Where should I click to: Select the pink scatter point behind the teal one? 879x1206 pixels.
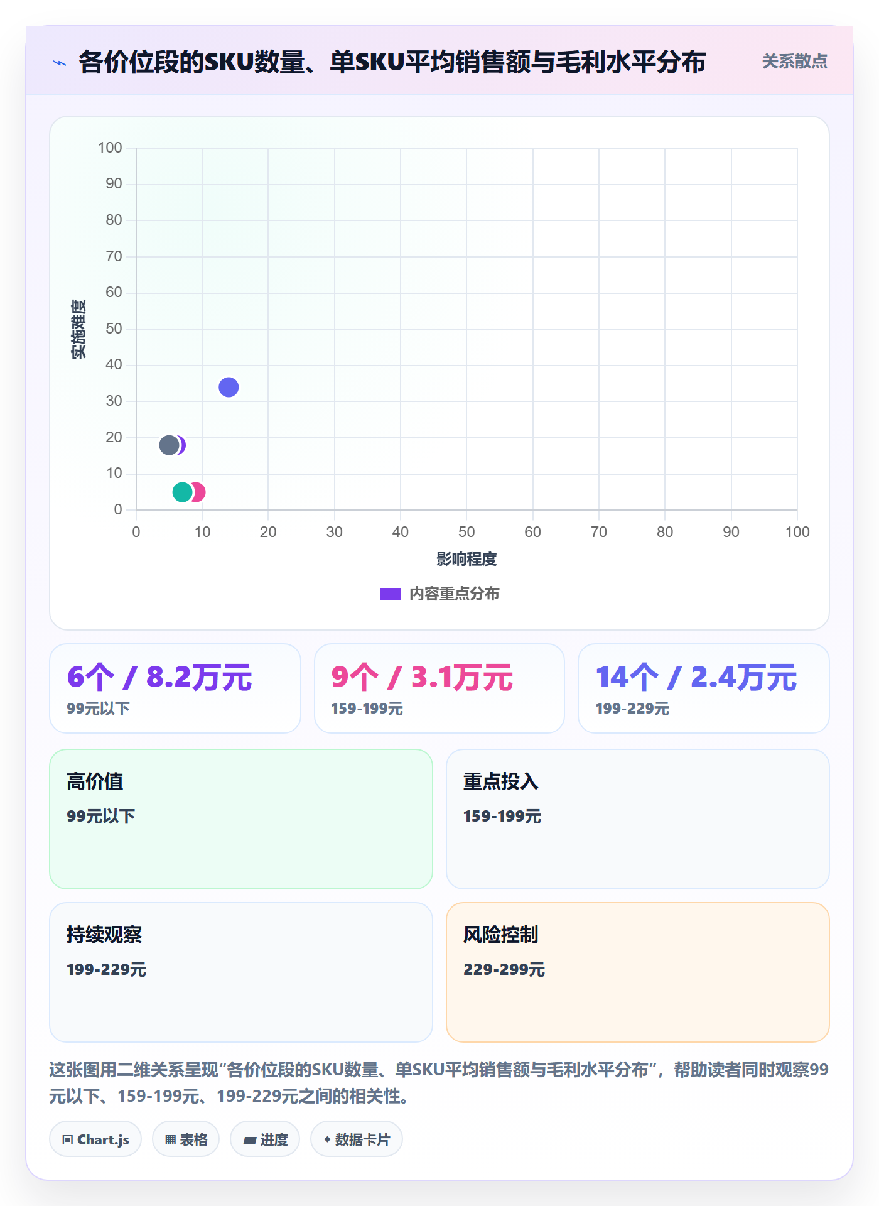coord(200,492)
